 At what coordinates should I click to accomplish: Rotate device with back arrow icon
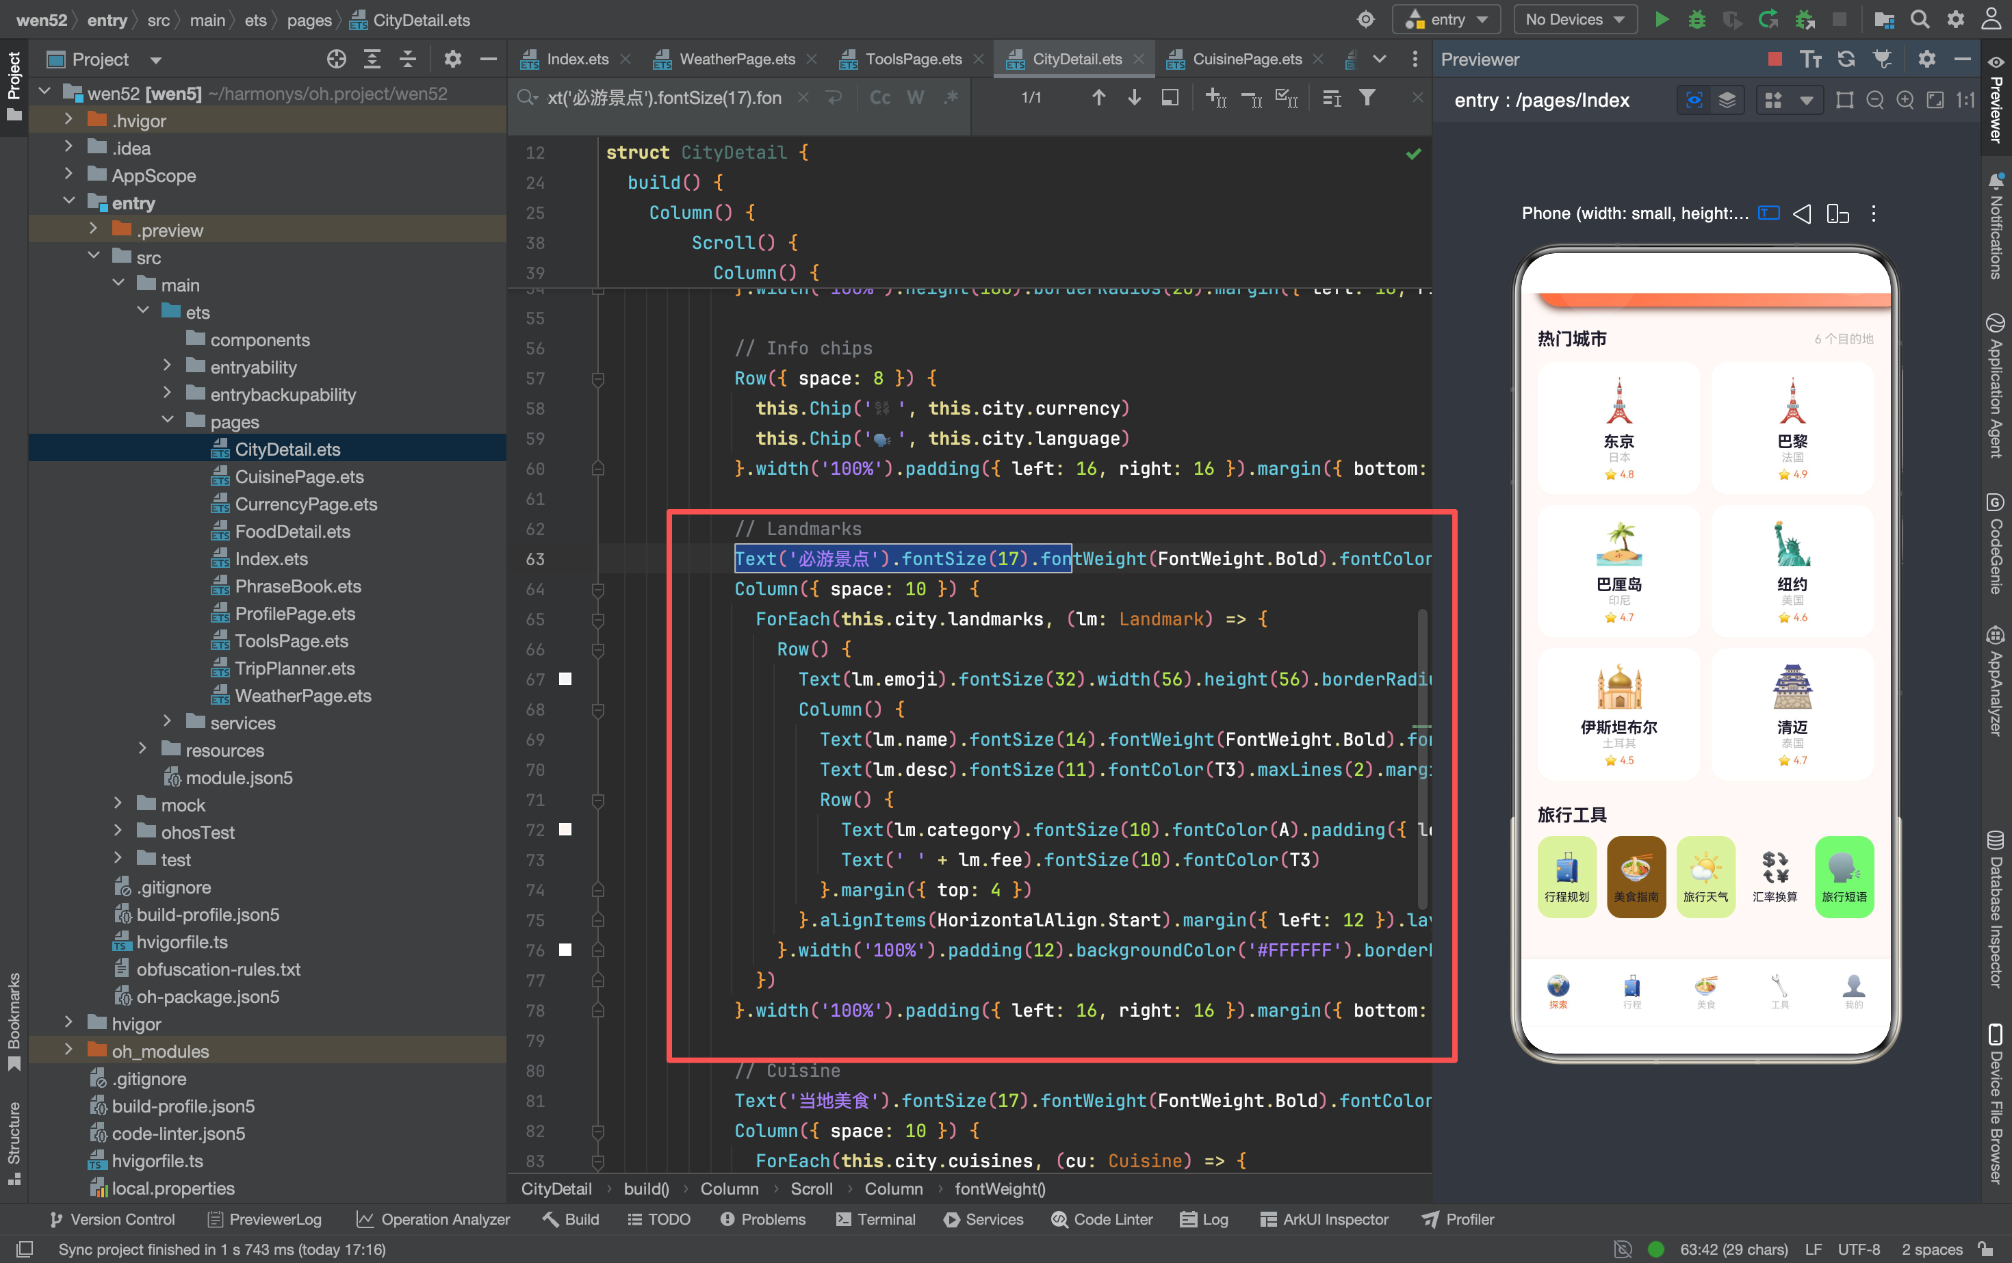(x=1801, y=214)
